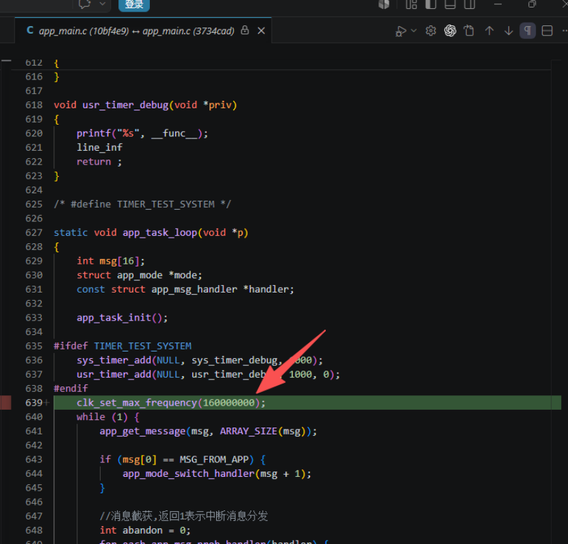Viewport: 568px width, 544px height.
Task: Toggle the primary side bar
Action: pyautogui.click(x=430, y=4)
